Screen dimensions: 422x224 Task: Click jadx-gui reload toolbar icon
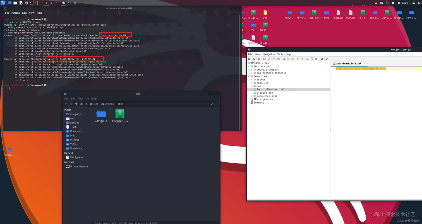pos(259,59)
